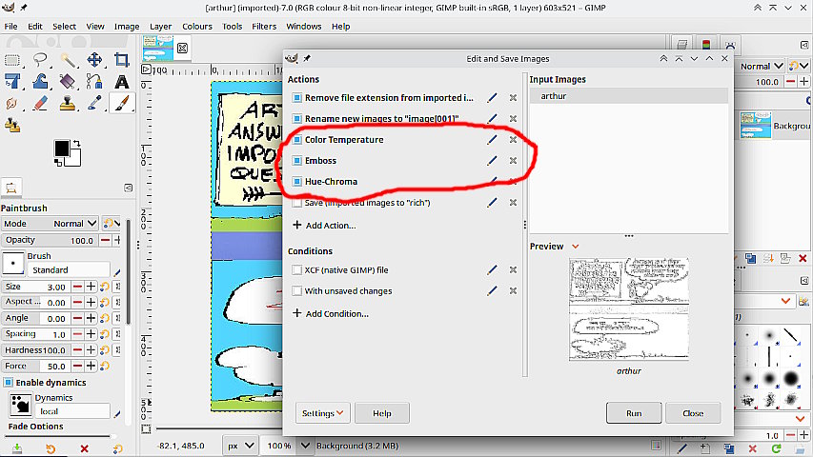
Task: Click Add Condition...
Action: coord(331,313)
